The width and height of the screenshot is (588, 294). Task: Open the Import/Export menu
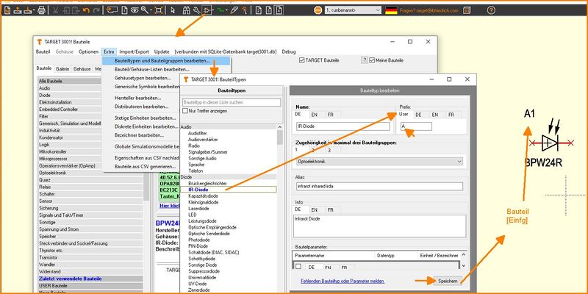coord(135,51)
